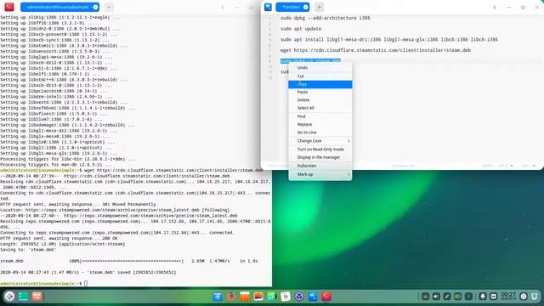The image size is (544, 306).
Task: Open the syntax highlighting dropdown in status bar
Action: coord(529,166)
